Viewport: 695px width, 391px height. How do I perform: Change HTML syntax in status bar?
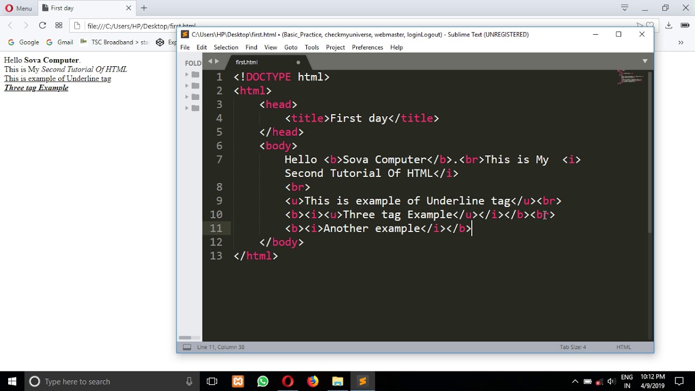pos(623,347)
